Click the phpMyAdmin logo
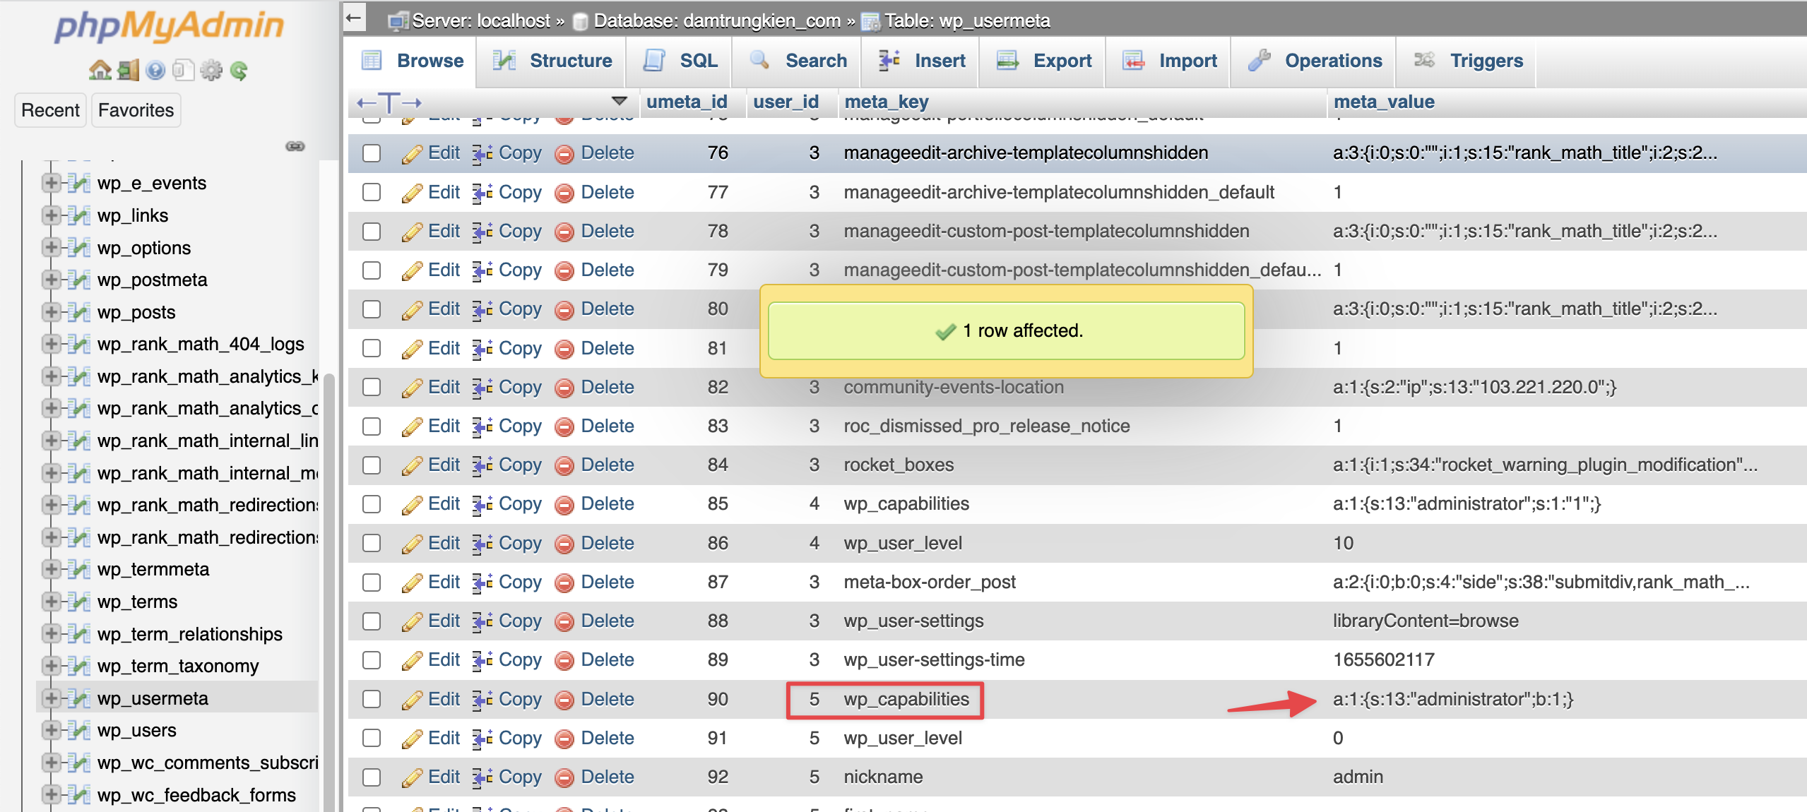 (169, 27)
